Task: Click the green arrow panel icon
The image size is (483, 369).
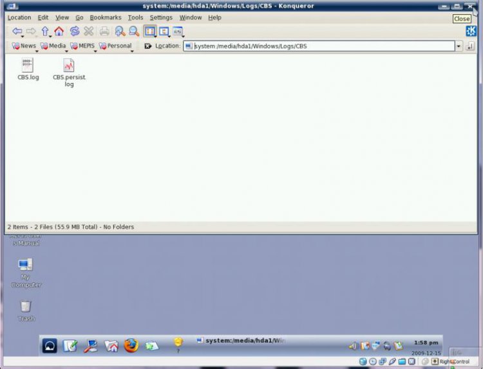Action: [x=152, y=346]
